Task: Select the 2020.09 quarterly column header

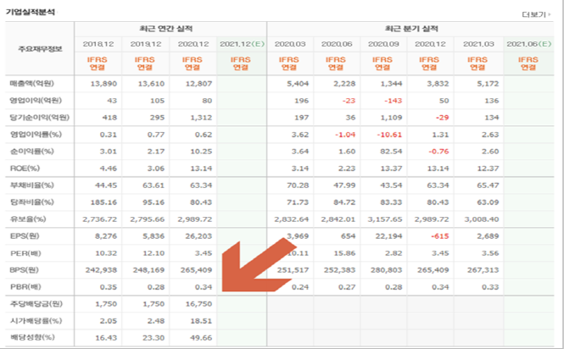Action: [383, 44]
